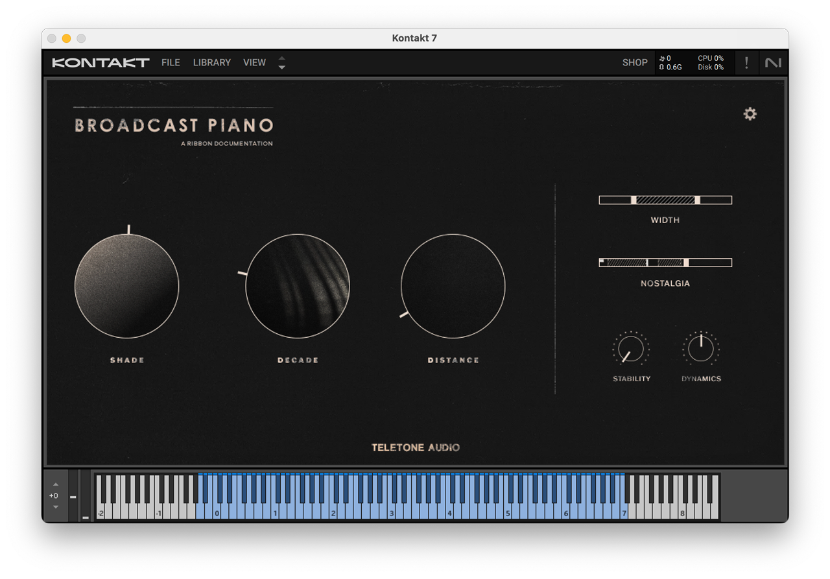Image resolution: width=830 pixels, height=579 pixels.
Task: Click the Nostalgia slider bar
Action: coord(665,263)
